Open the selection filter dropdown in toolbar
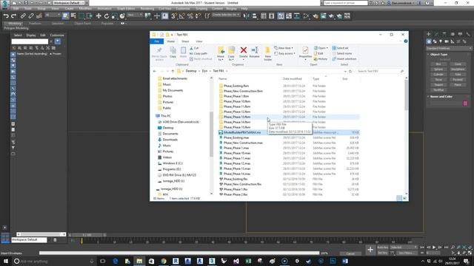 53,15
